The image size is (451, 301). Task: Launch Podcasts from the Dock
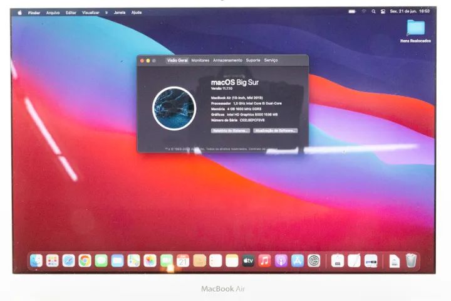[x=281, y=261]
